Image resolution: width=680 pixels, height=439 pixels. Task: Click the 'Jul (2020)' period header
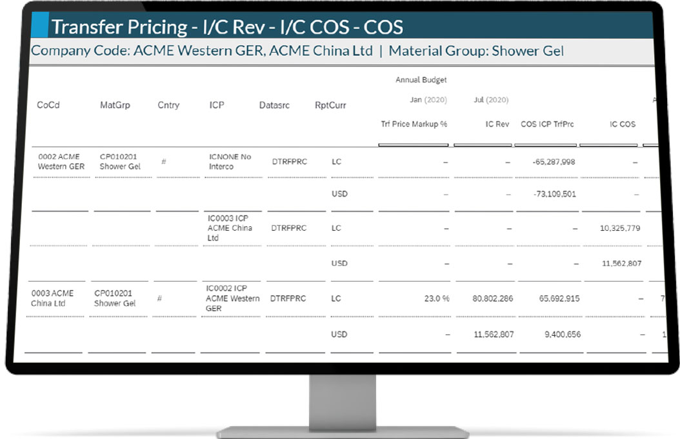click(x=491, y=100)
